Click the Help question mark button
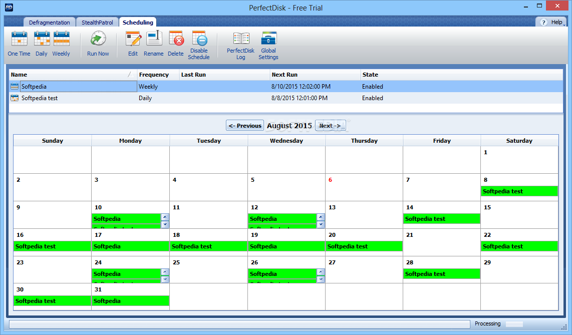 543,22
